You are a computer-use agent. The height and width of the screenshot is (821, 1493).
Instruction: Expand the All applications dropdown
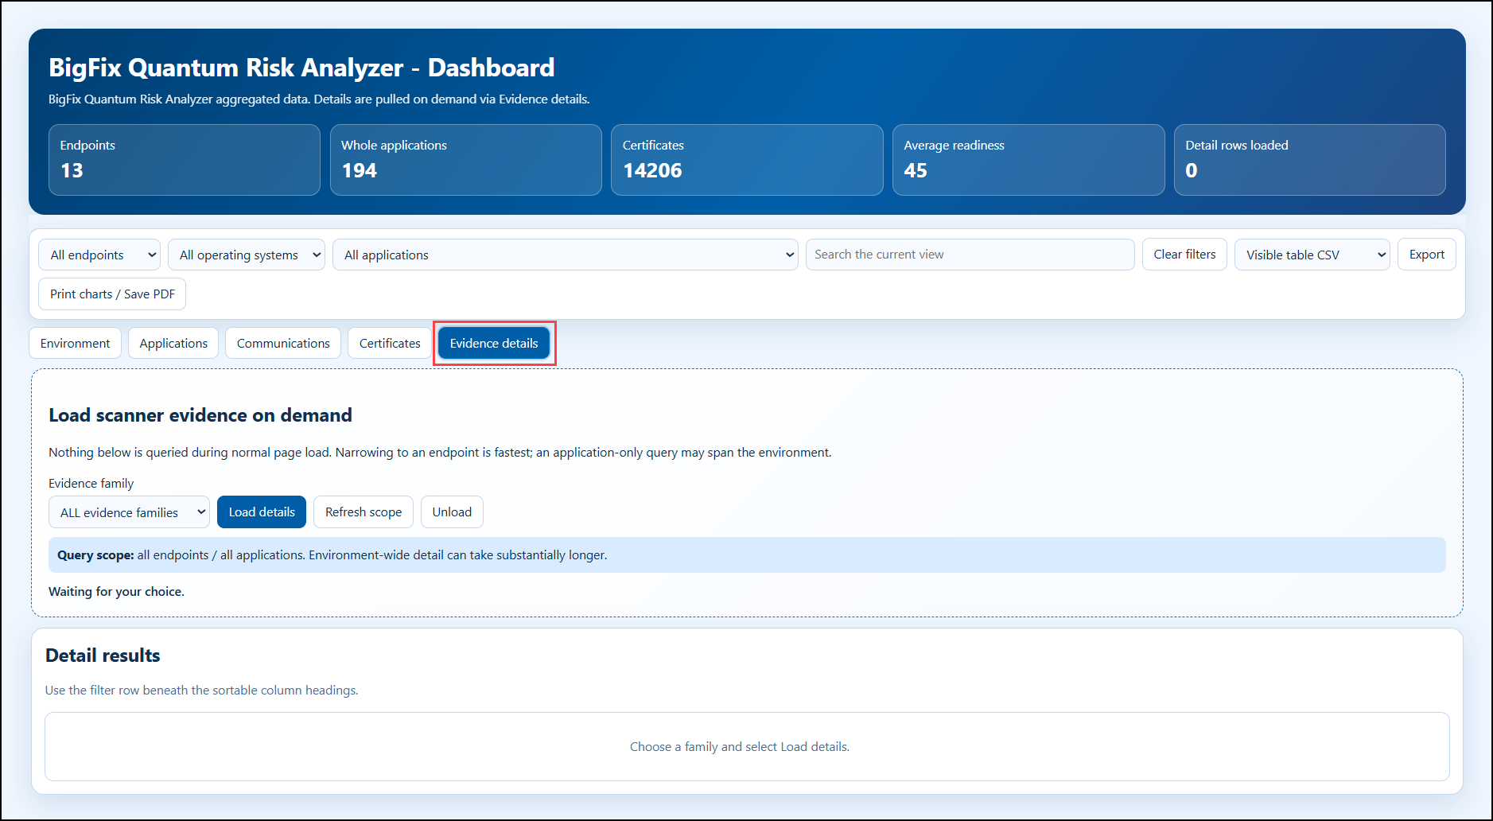point(566,255)
